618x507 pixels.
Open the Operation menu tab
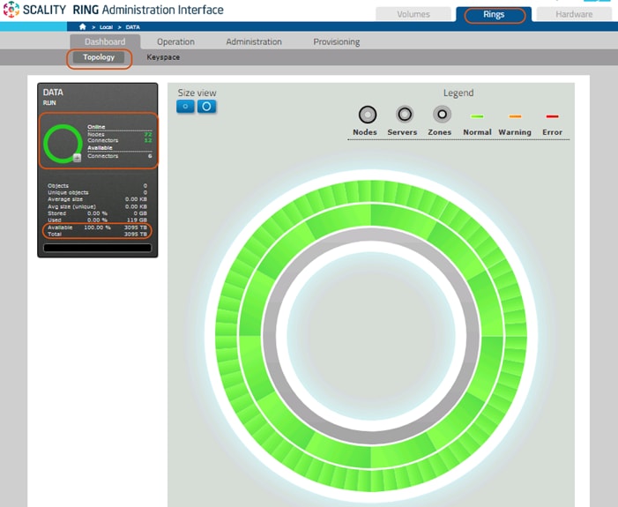175,41
